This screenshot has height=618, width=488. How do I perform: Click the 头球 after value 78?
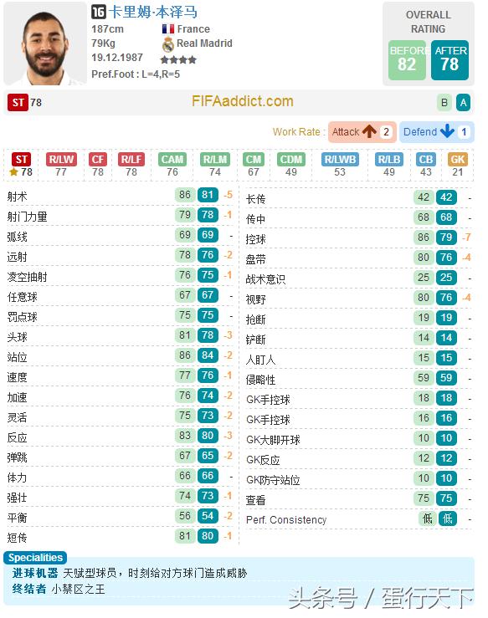click(208, 335)
